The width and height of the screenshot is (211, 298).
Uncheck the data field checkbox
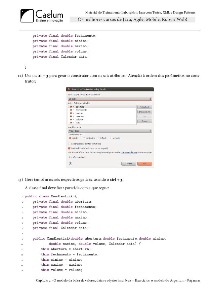(x=71, y=123)
